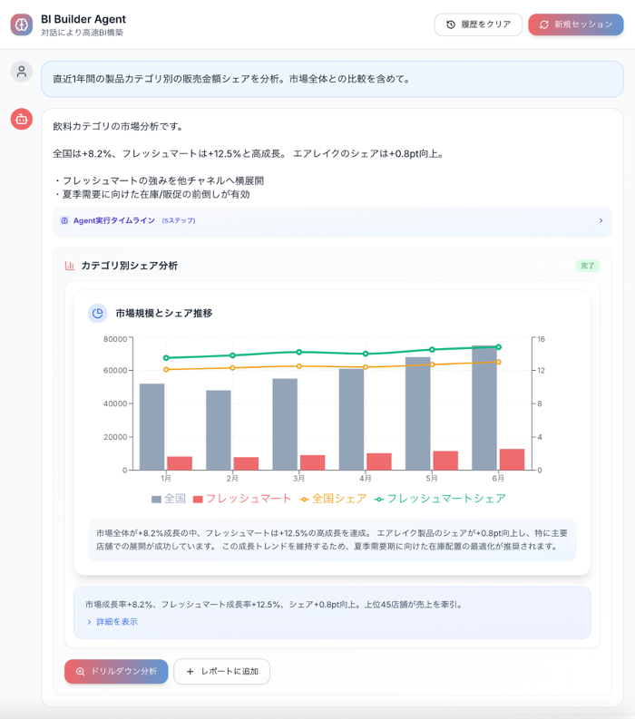
Task: Open ドリルダウン分析
Action: (x=116, y=671)
